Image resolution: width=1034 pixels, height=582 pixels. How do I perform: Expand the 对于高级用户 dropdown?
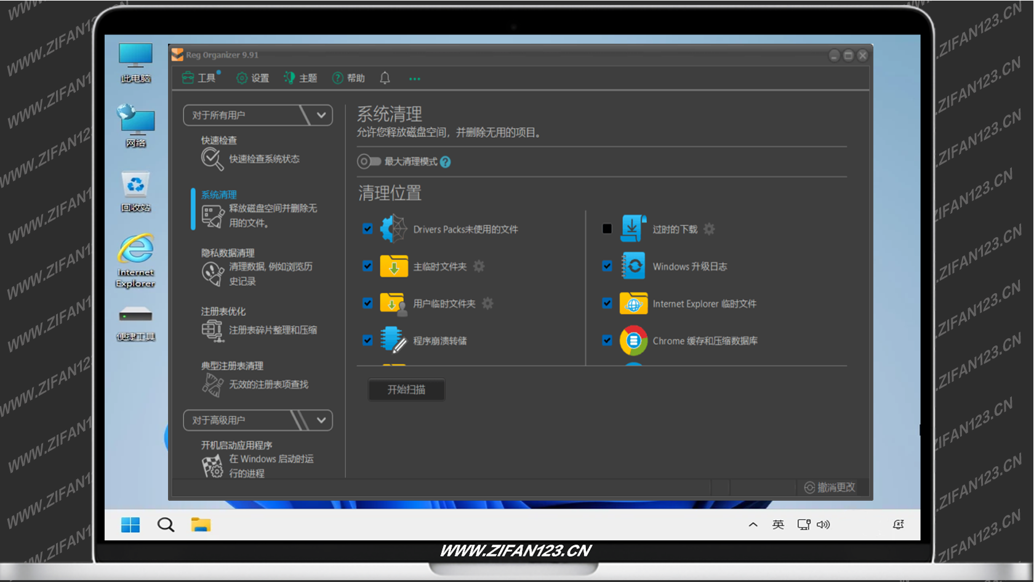[258, 420]
